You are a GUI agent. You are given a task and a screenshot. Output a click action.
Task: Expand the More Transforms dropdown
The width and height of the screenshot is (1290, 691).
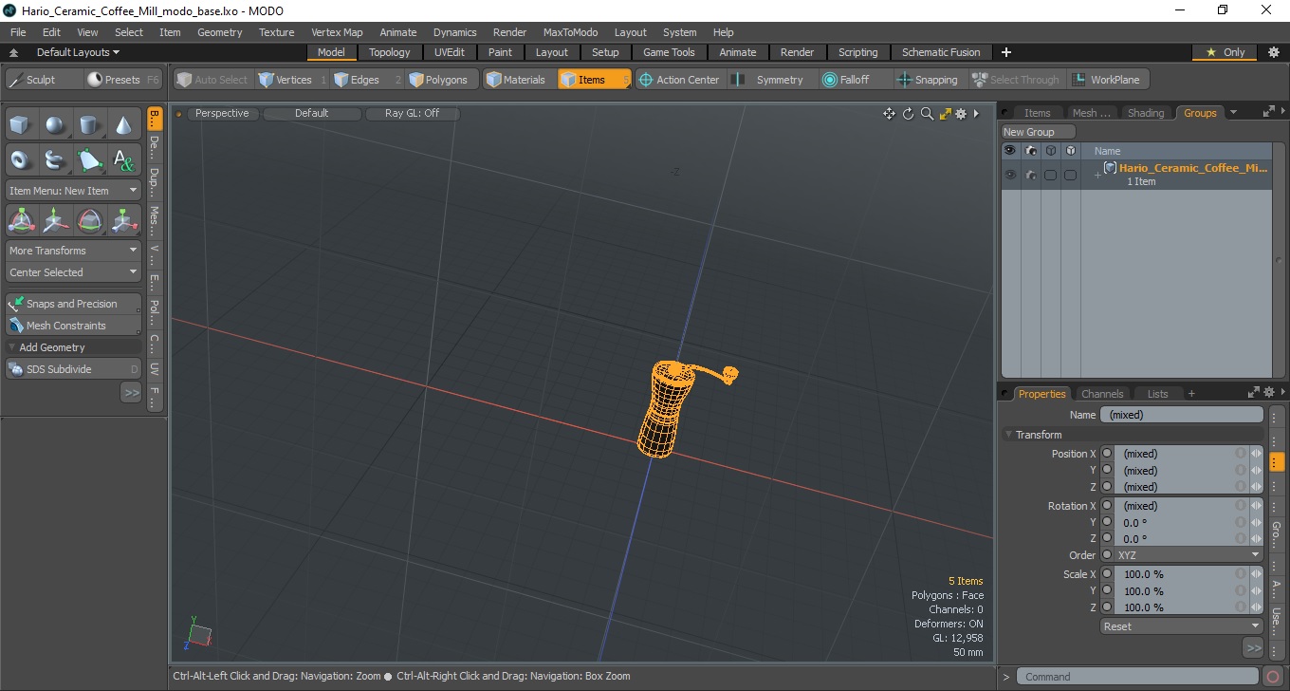(x=73, y=251)
